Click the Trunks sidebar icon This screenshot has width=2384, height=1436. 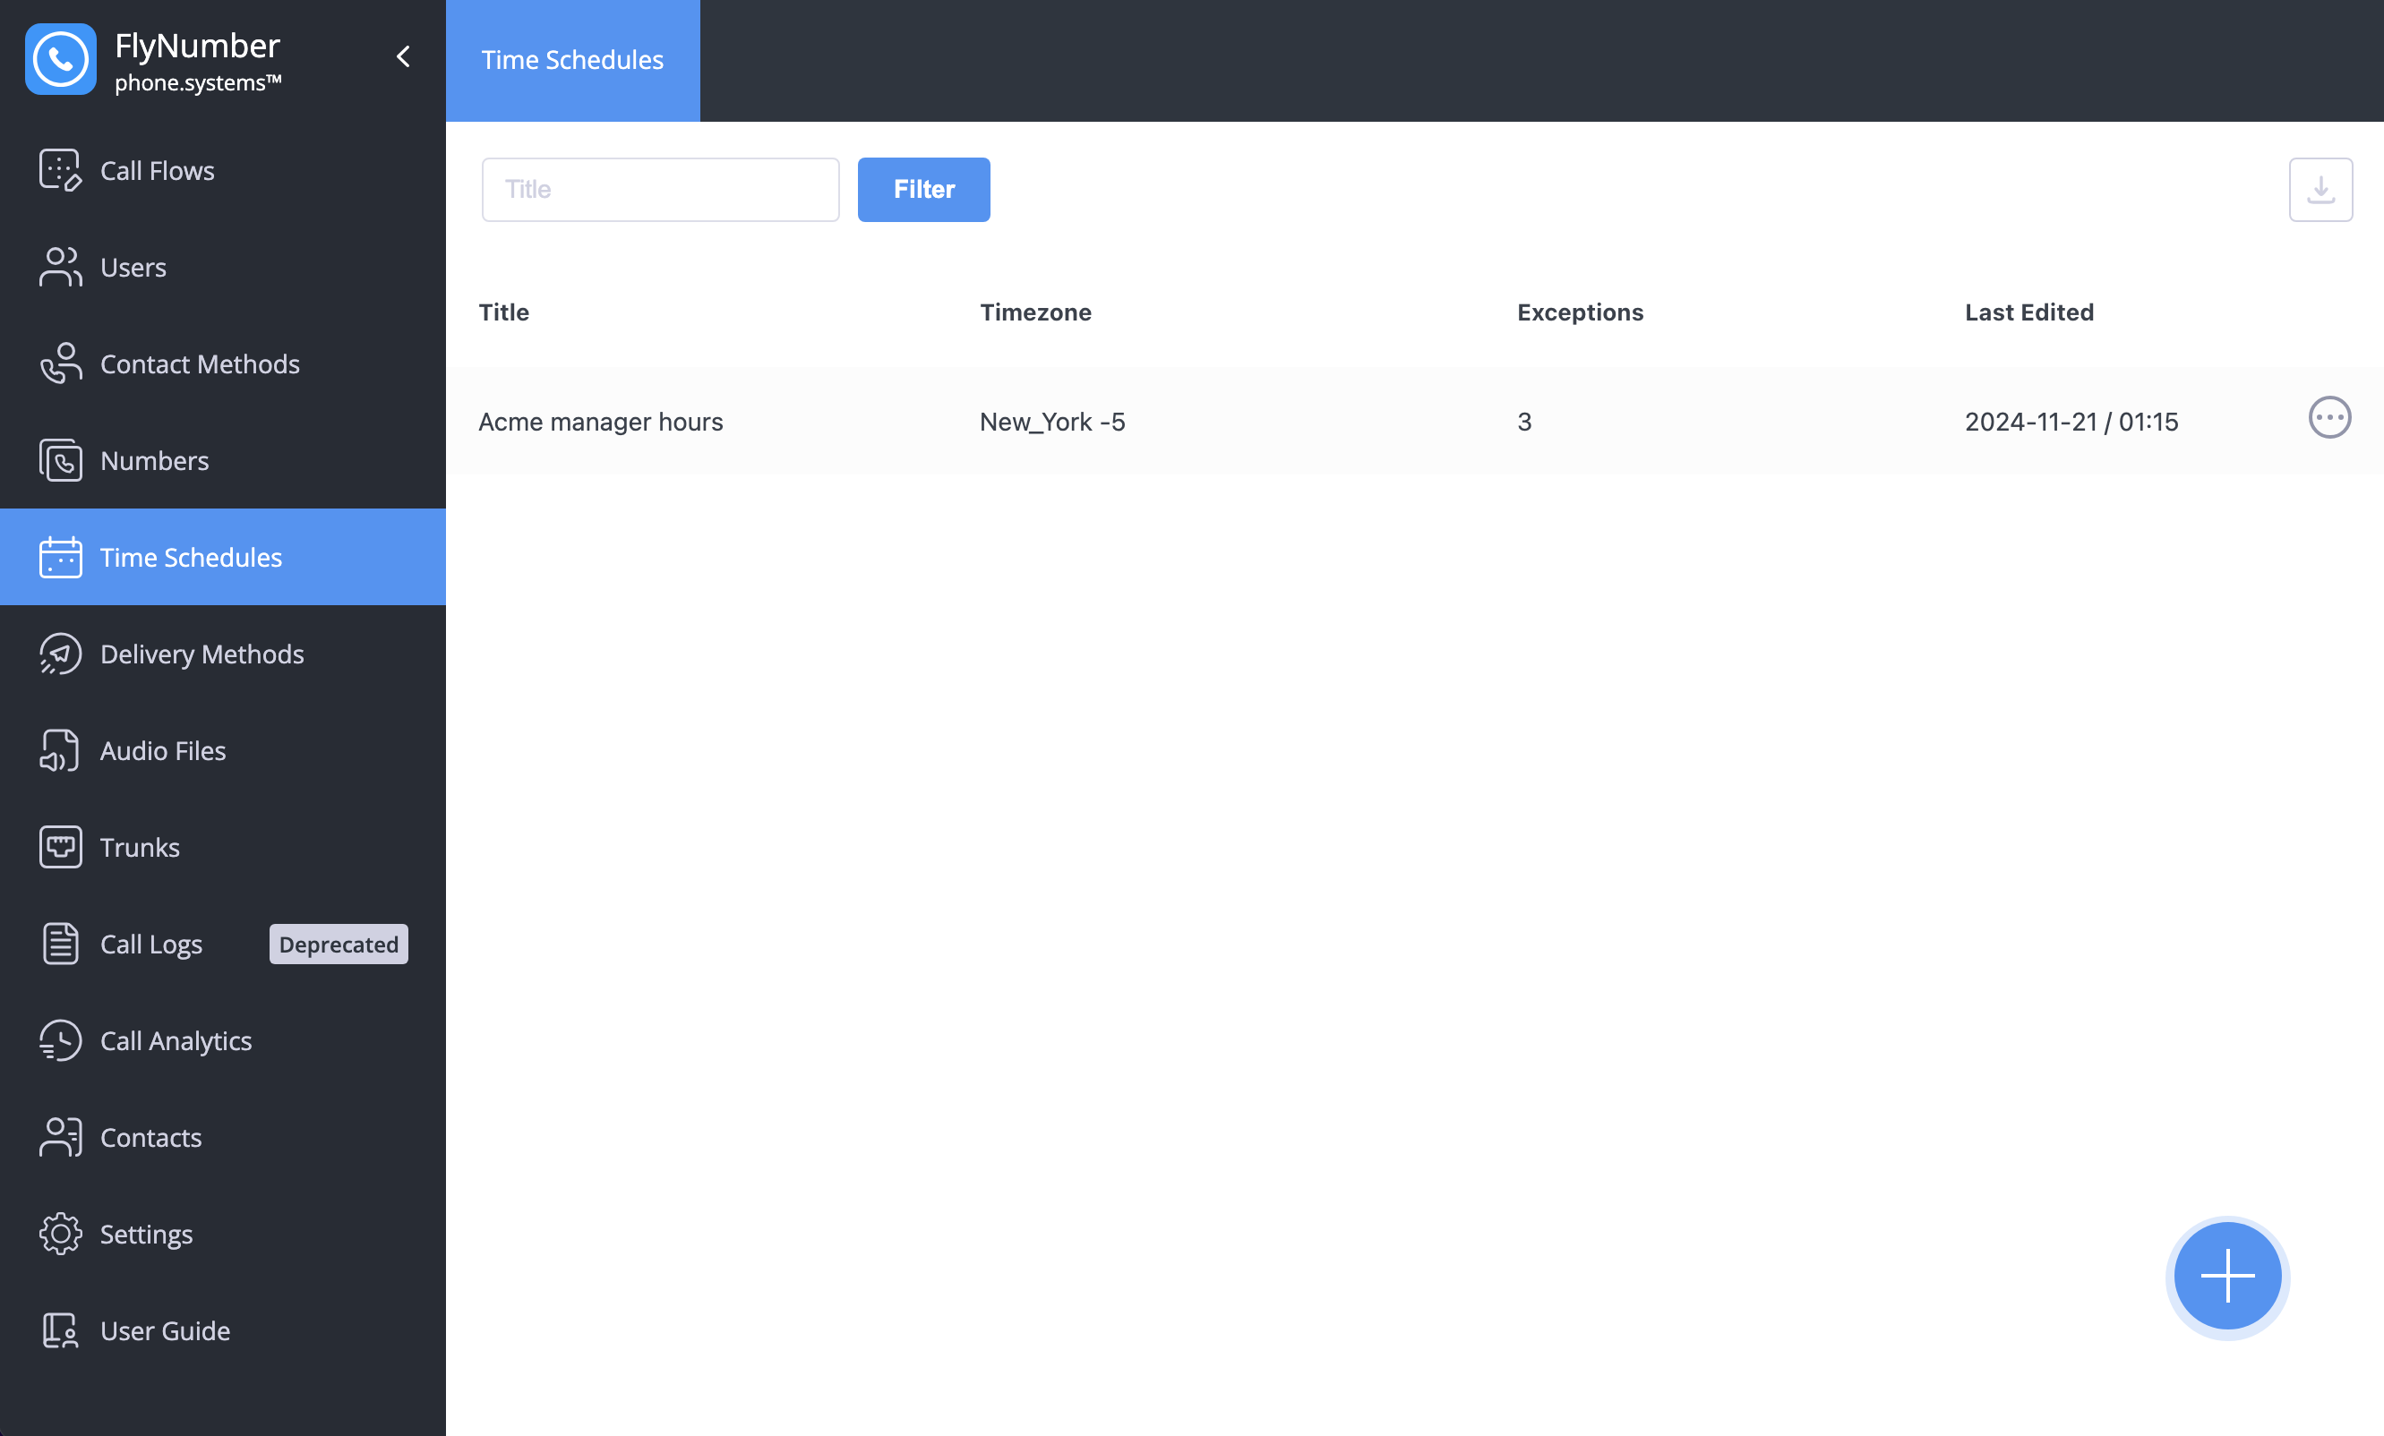[60, 847]
